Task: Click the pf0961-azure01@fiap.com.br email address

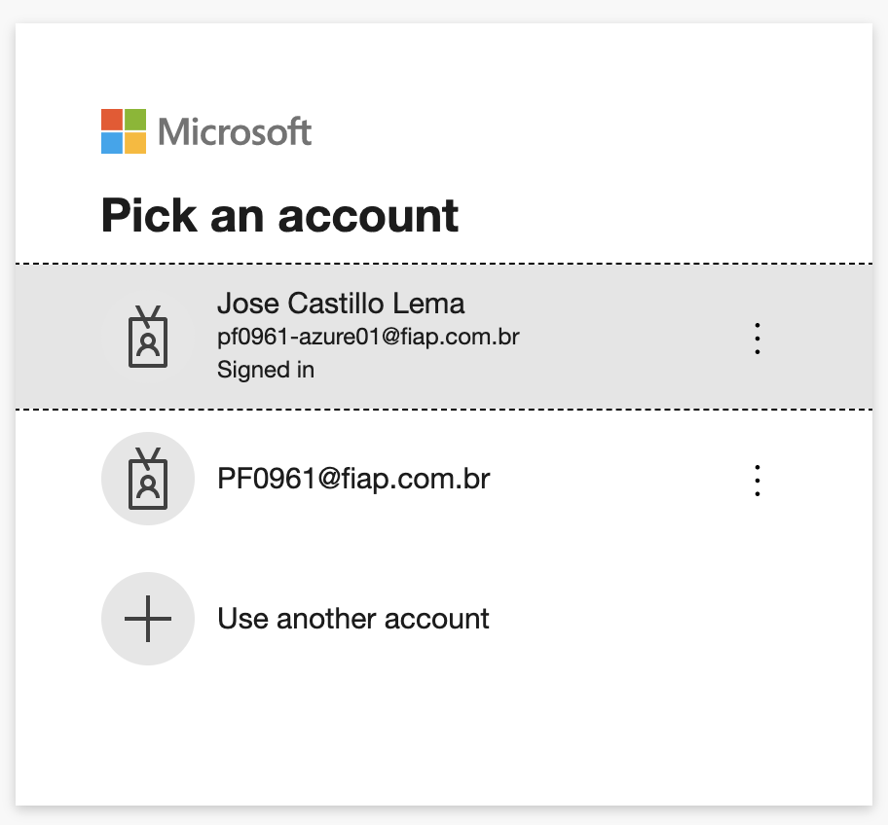Action: pos(367,338)
